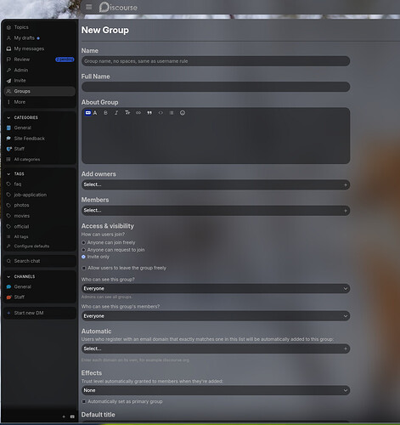This screenshot has width=400, height=425.
Task: Apply italic formatting in the editor toolbar
Action: tap(116, 113)
